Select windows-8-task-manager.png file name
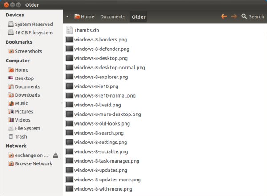 (107, 161)
